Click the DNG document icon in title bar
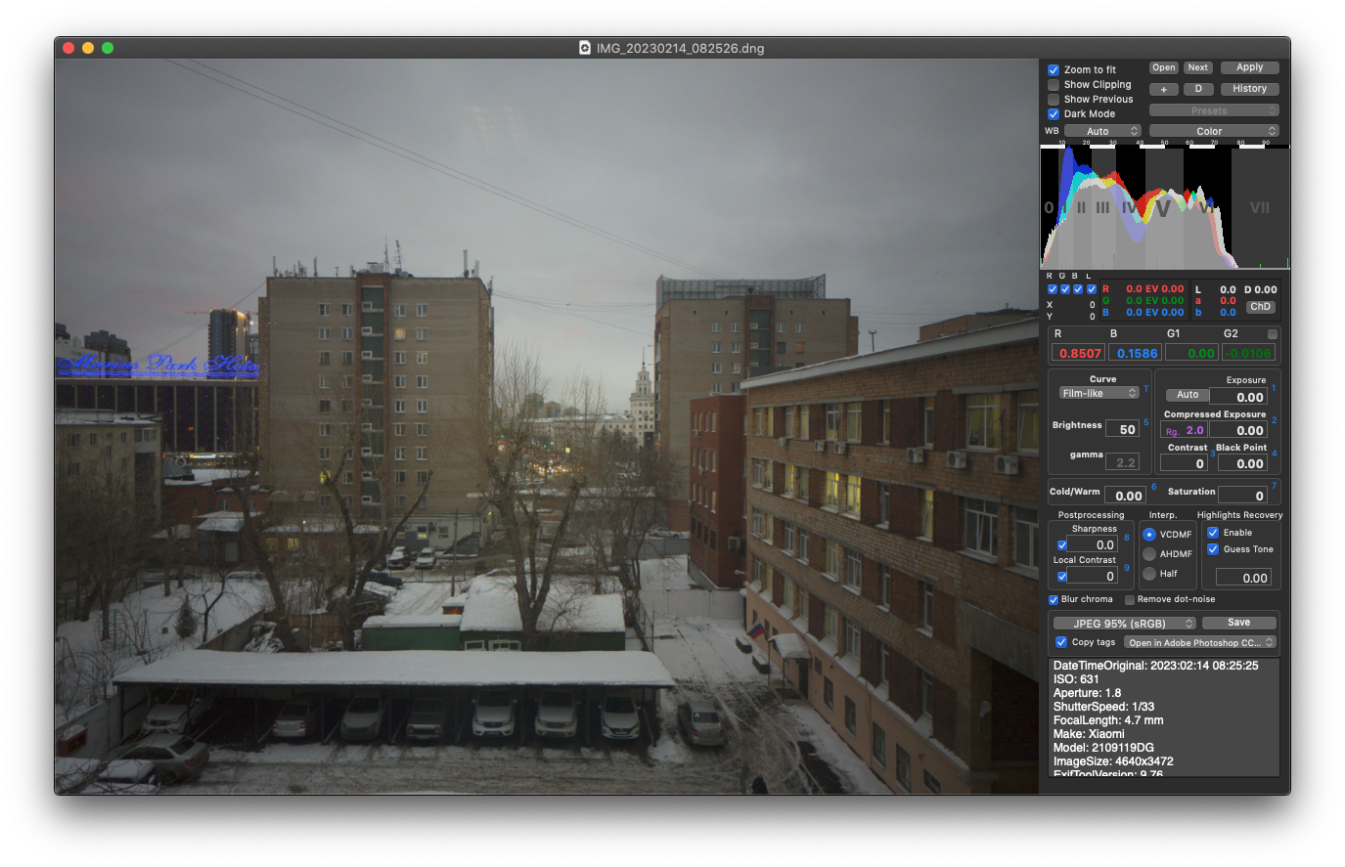The image size is (1345, 867). point(585,48)
